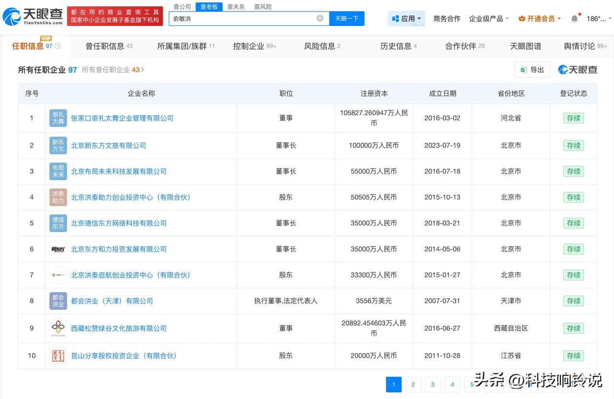Click the 新东方 logo for 北京东方和力投资
614x399 pixels.
(58, 249)
